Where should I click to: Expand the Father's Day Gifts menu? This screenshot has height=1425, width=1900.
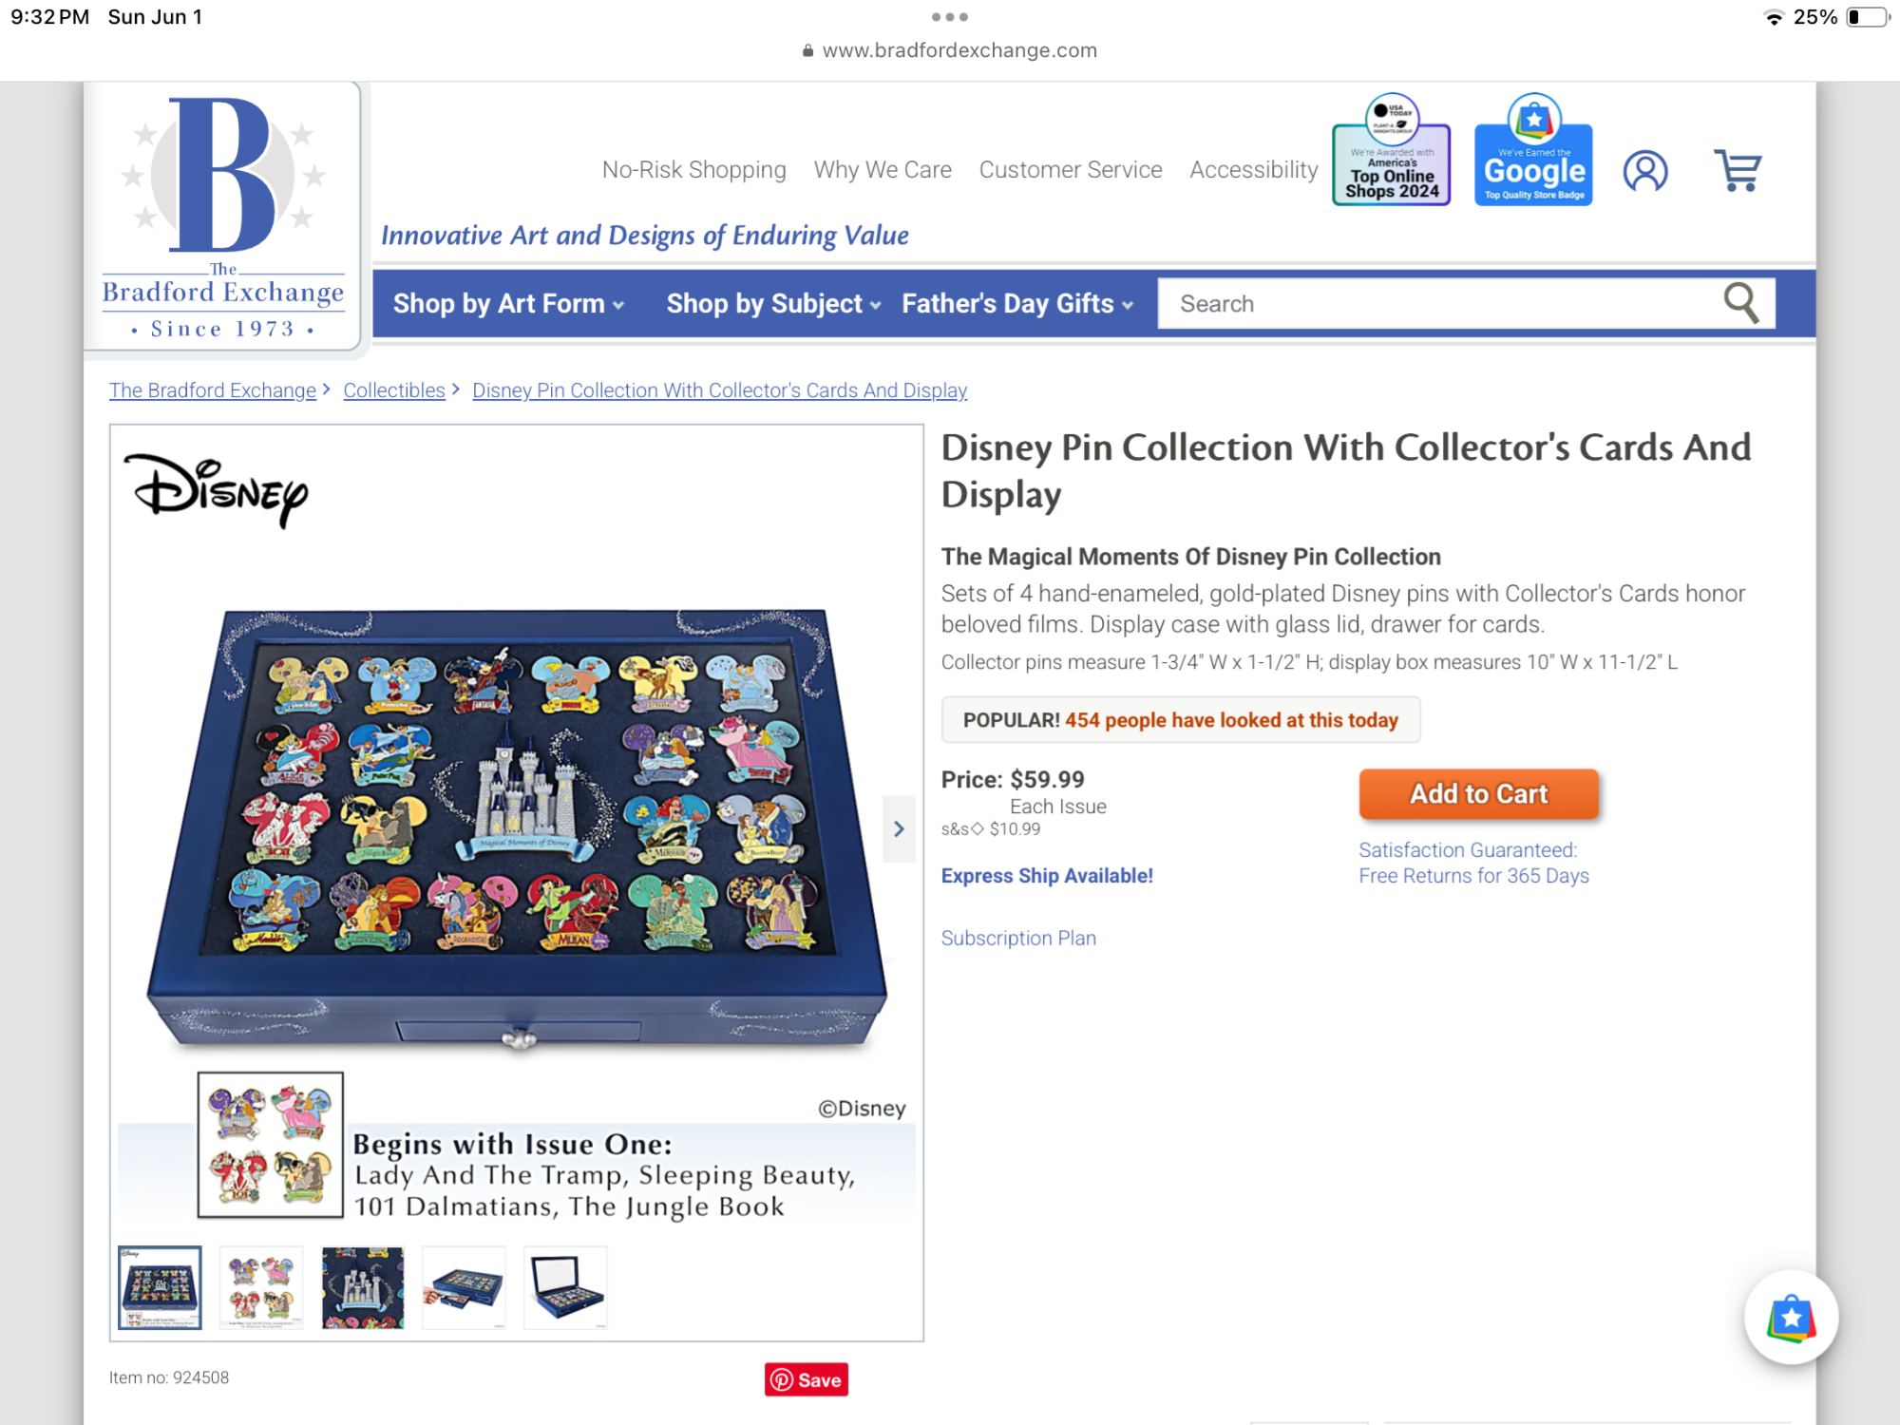coord(1017,304)
